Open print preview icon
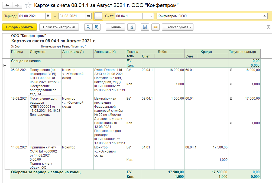 point(131,27)
